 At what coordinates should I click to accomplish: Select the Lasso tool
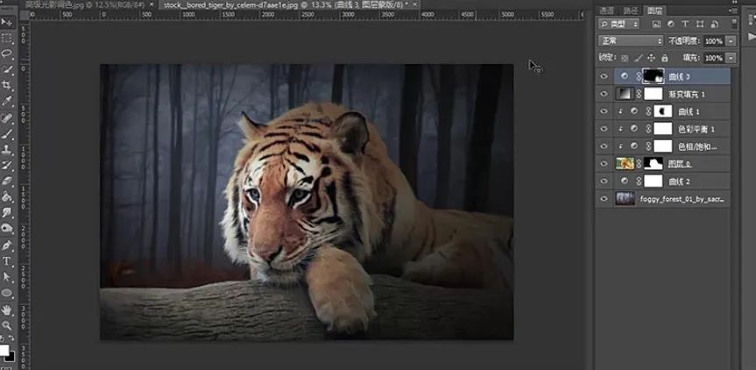[x=7, y=54]
